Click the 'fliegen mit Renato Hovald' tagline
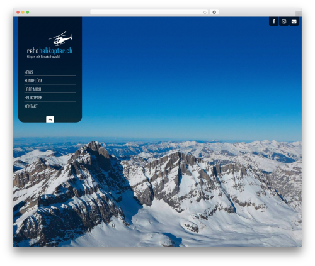315x266 pixels. (x=43, y=57)
